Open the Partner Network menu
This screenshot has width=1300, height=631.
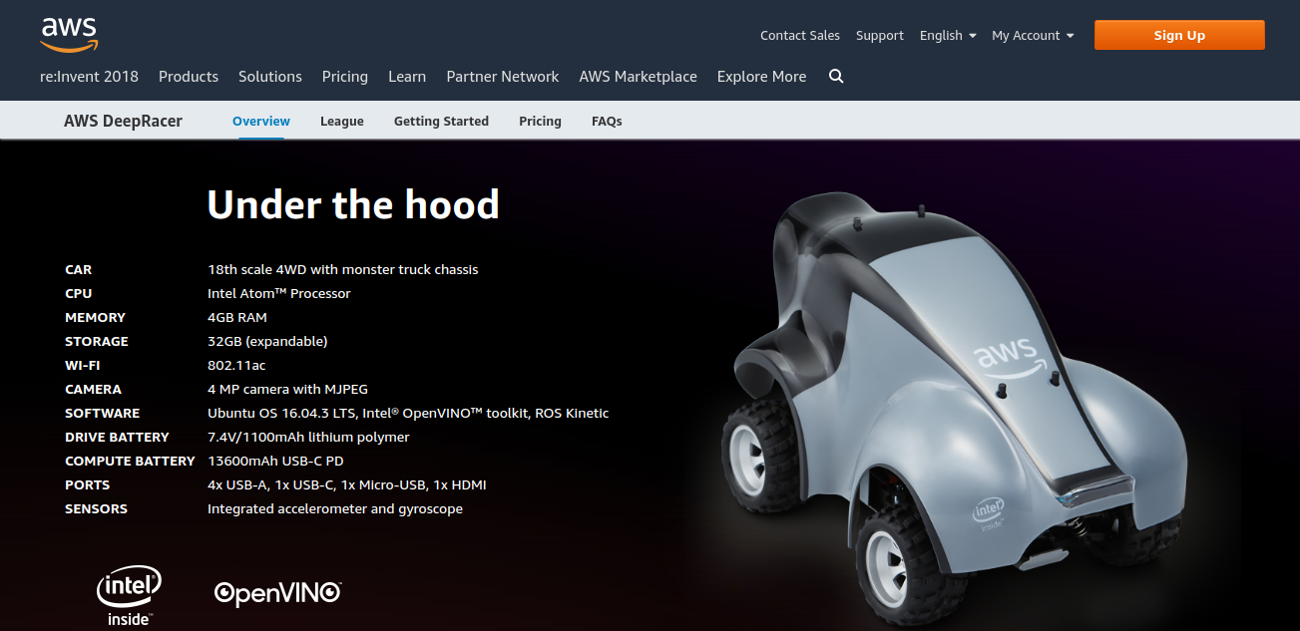503,76
